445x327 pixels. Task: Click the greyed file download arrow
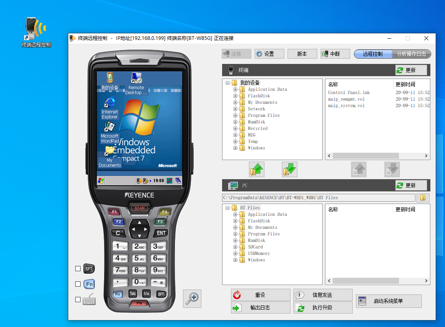pyautogui.click(x=392, y=169)
